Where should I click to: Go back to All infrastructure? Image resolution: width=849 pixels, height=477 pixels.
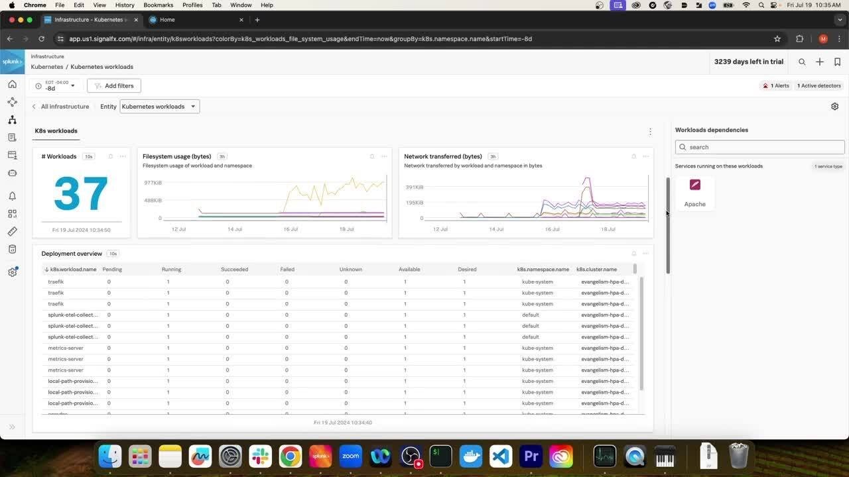click(x=60, y=106)
